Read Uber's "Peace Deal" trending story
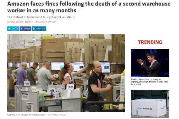The image size is (179, 119). (150, 82)
